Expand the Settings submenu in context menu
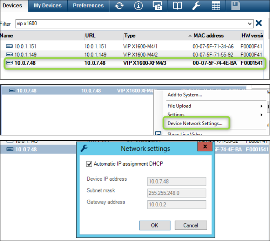This screenshot has width=270, height=241. (x=261, y=115)
